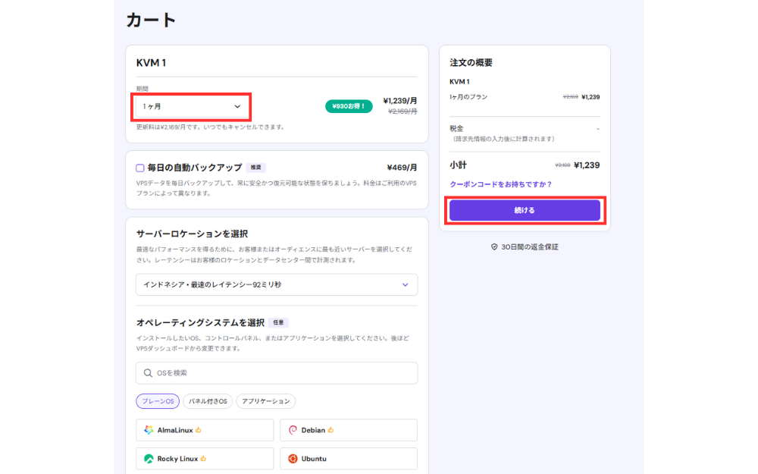Click the 小計 subtotal label
Image resolution: width=758 pixels, height=474 pixels.
pyautogui.click(x=458, y=165)
